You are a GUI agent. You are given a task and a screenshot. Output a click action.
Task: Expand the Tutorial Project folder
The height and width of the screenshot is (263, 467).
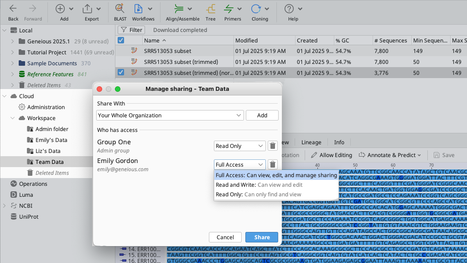point(13,53)
